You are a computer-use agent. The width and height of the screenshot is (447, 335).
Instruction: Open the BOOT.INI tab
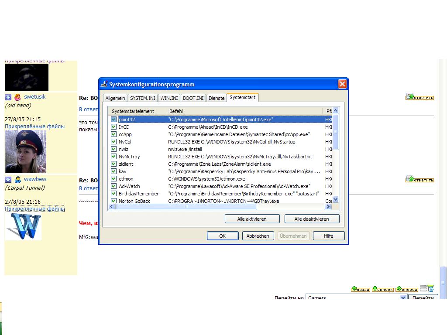click(193, 98)
